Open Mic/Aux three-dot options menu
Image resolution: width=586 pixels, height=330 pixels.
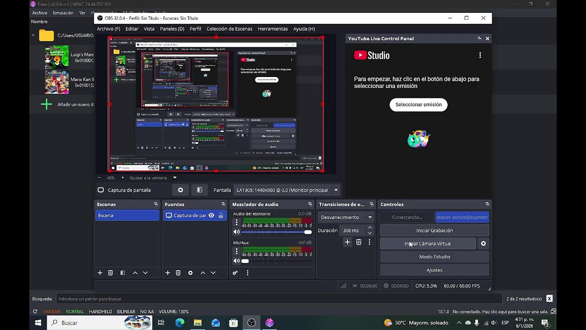pyautogui.click(x=237, y=251)
